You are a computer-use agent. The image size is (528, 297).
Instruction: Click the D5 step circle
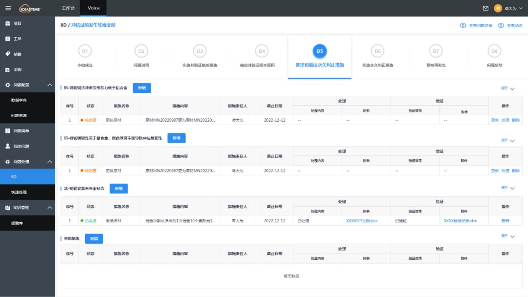319,51
